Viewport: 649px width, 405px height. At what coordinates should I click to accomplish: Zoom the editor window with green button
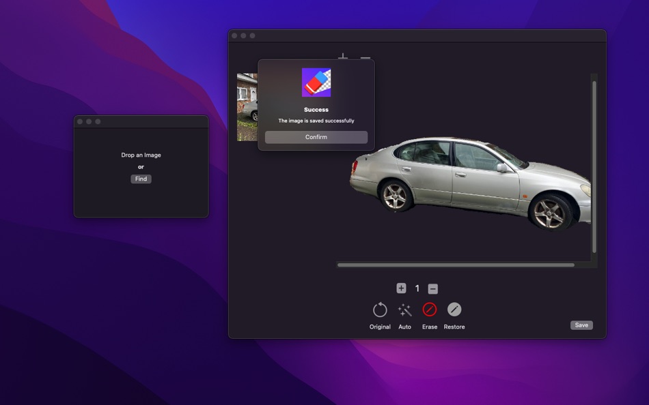[x=253, y=35]
